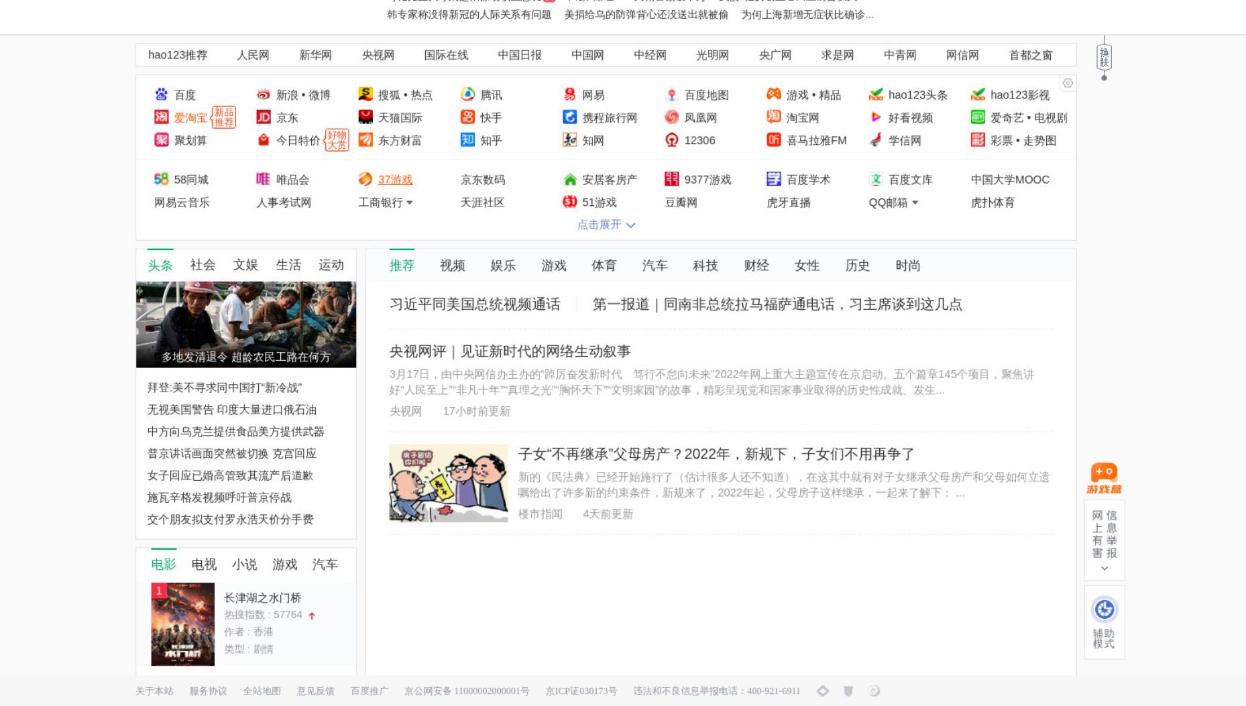Screen dimensions: 1246x706
Task: Open the 12306 railway icon
Action: (671, 139)
